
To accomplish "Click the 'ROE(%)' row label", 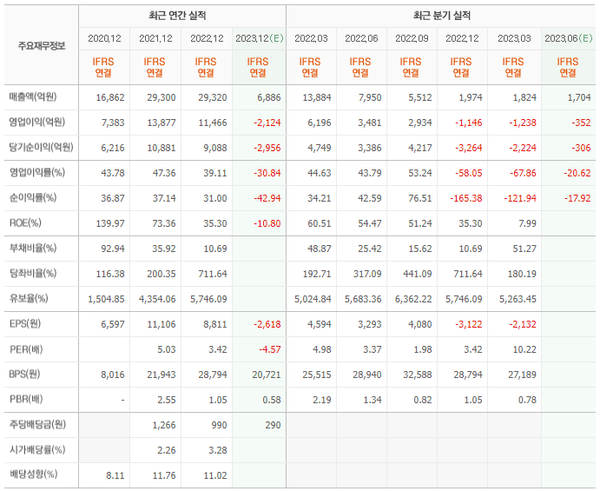I will (x=25, y=222).
